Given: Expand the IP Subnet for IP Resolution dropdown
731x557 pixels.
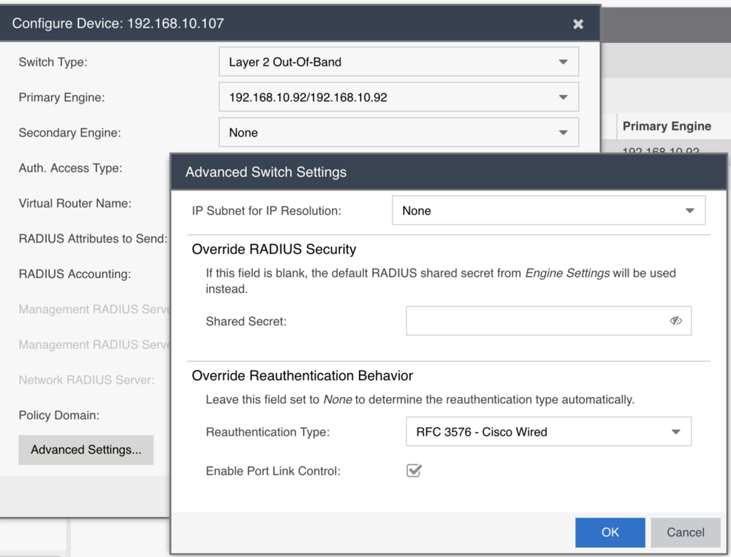Looking at the screenshot, I should pos(548,210).
